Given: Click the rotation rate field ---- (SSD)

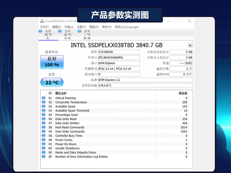Looking at the screenshot, I should click(181, 63).
